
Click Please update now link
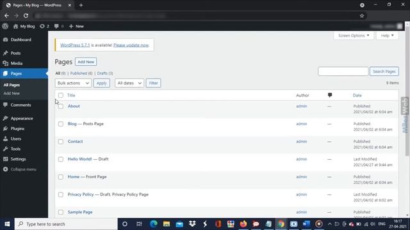coord(131,45)
